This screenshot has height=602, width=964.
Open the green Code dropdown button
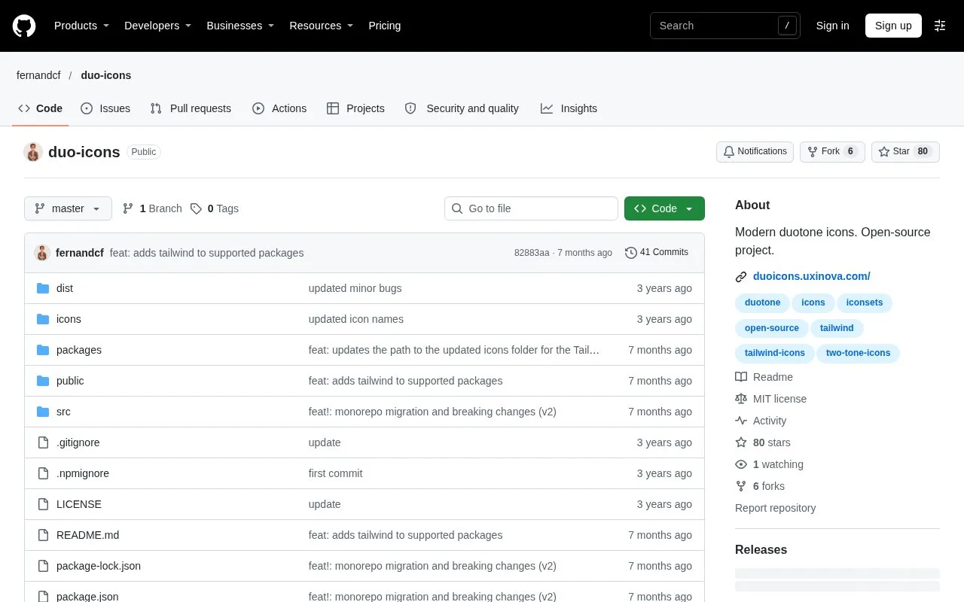tap(664, 208)
